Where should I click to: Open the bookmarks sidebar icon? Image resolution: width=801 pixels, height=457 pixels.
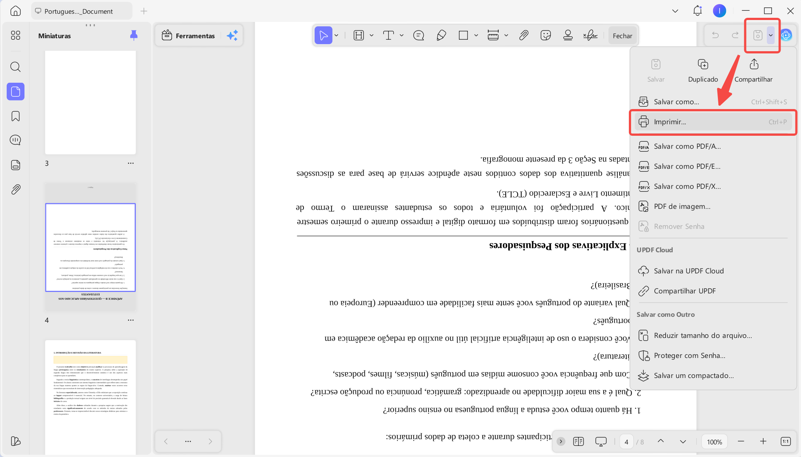click(16, 116)
